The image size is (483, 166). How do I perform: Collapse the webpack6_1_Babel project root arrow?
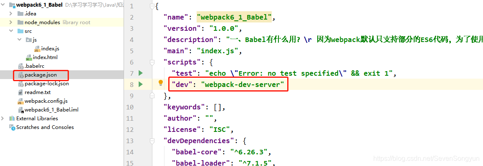coord(3,5)
